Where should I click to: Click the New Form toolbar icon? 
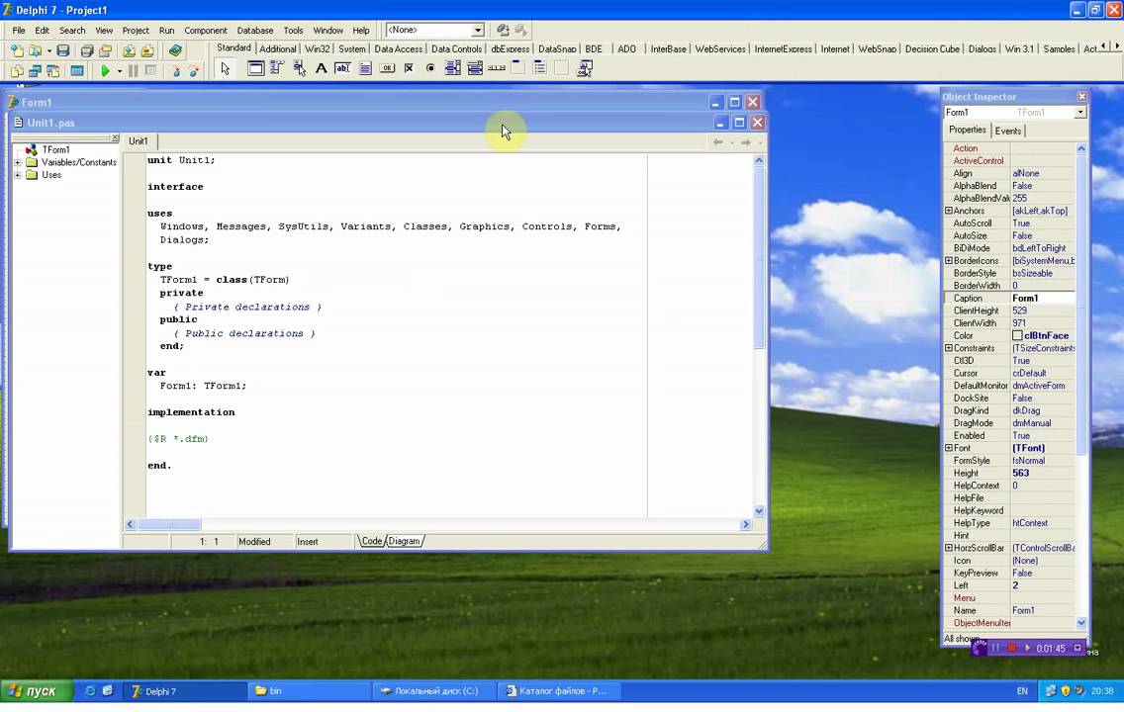pos(77,71)
